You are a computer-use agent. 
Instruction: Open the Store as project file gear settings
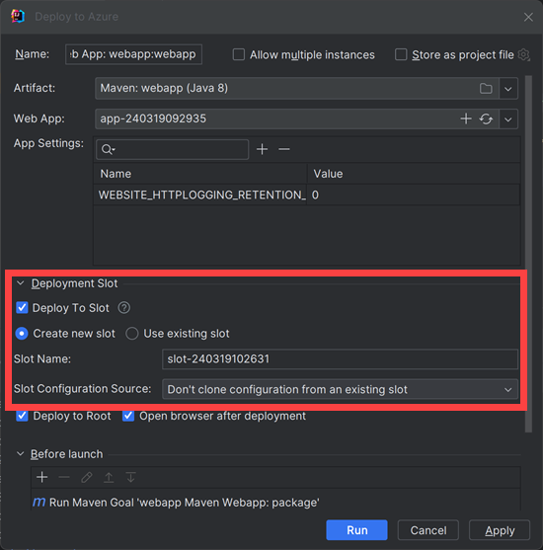523,54
